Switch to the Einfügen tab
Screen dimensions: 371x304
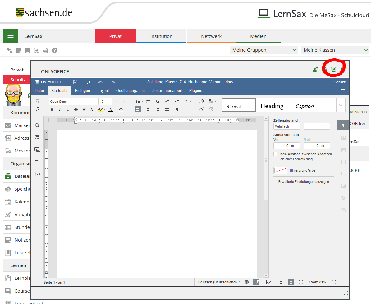click(82, 91)
